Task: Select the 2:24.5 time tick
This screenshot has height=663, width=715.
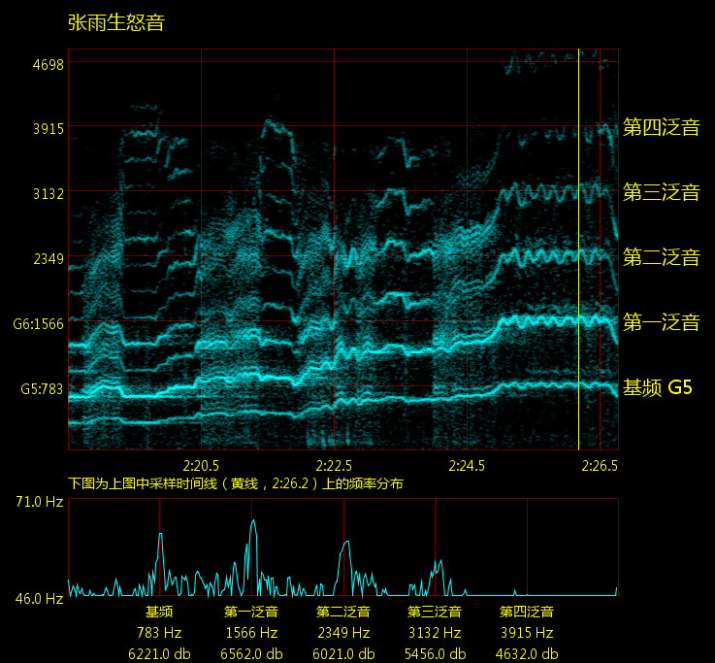Action: tap(467, 465)
